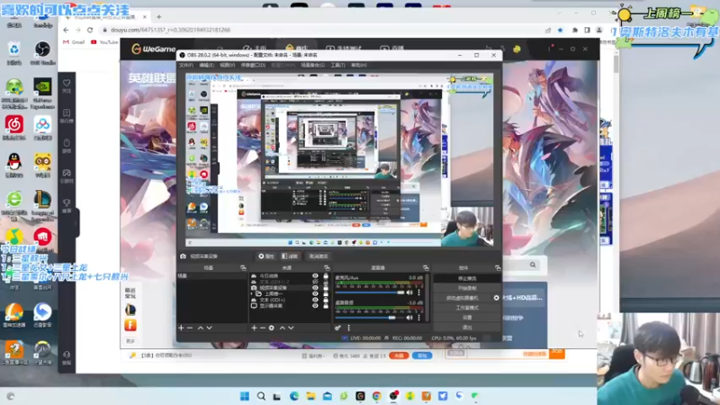This screenshot has width=720, height=405.
Task: Adjust the 桌面音频 volume slider
Action: pyautogui.click(x=370, y=318)
